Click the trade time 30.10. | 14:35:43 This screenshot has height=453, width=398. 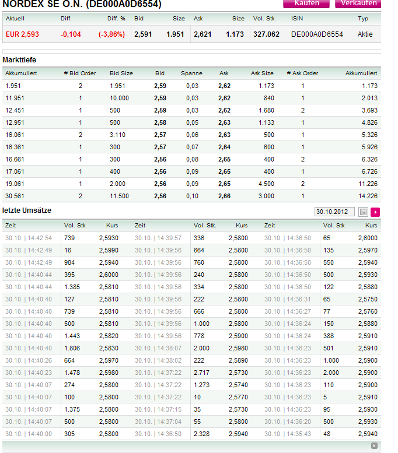click(288, 434)
